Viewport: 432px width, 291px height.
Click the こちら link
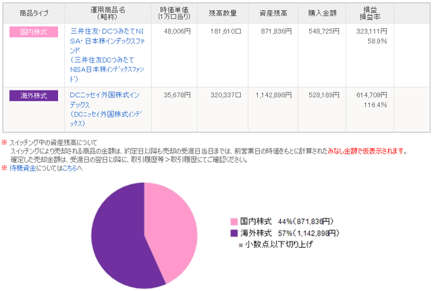70,168
